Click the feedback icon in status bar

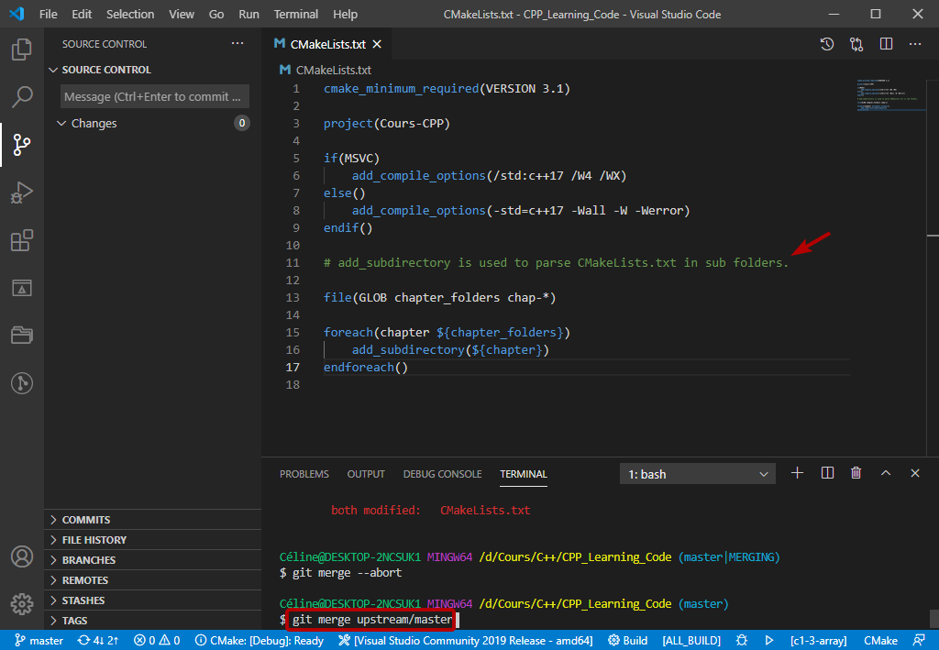coord(919,641)
